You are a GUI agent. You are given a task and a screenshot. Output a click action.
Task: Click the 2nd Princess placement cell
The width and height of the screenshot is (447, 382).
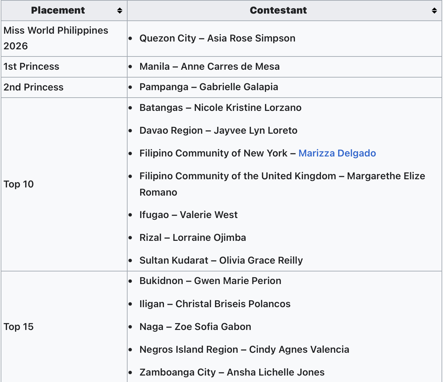point(33,87)
